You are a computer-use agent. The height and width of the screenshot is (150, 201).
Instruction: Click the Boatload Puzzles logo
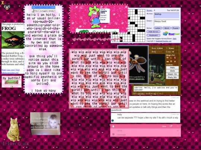(x=171, y=34)
